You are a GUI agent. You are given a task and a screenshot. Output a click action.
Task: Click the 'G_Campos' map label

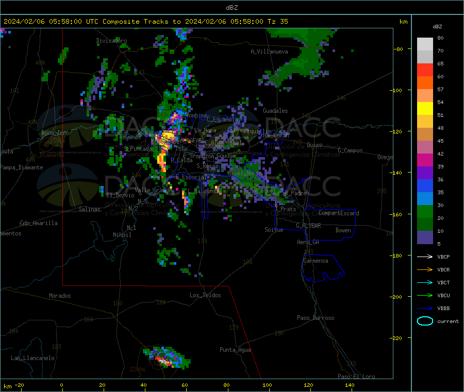point(351,150)
